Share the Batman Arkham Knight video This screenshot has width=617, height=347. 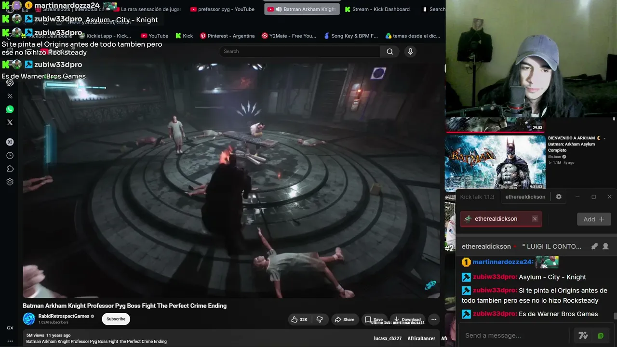point(345,320)
